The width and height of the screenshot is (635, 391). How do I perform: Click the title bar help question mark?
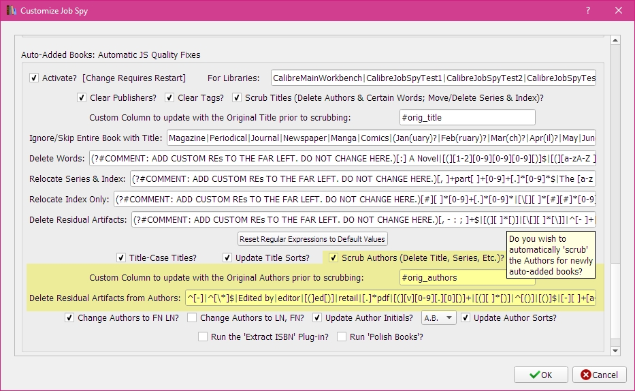(x=588, y=11)
